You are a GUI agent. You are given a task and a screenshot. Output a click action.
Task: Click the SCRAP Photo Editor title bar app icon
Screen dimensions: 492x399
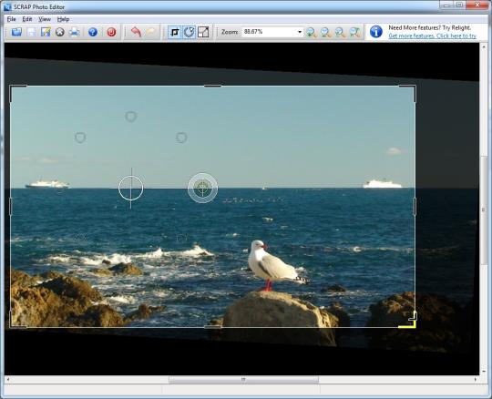click(7, 6)
